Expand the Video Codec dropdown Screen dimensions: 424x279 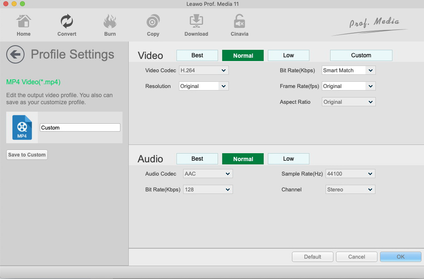pos(203,71)
